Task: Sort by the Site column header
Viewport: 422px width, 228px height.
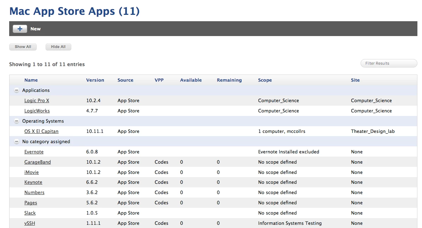Action: pos(355,80)
